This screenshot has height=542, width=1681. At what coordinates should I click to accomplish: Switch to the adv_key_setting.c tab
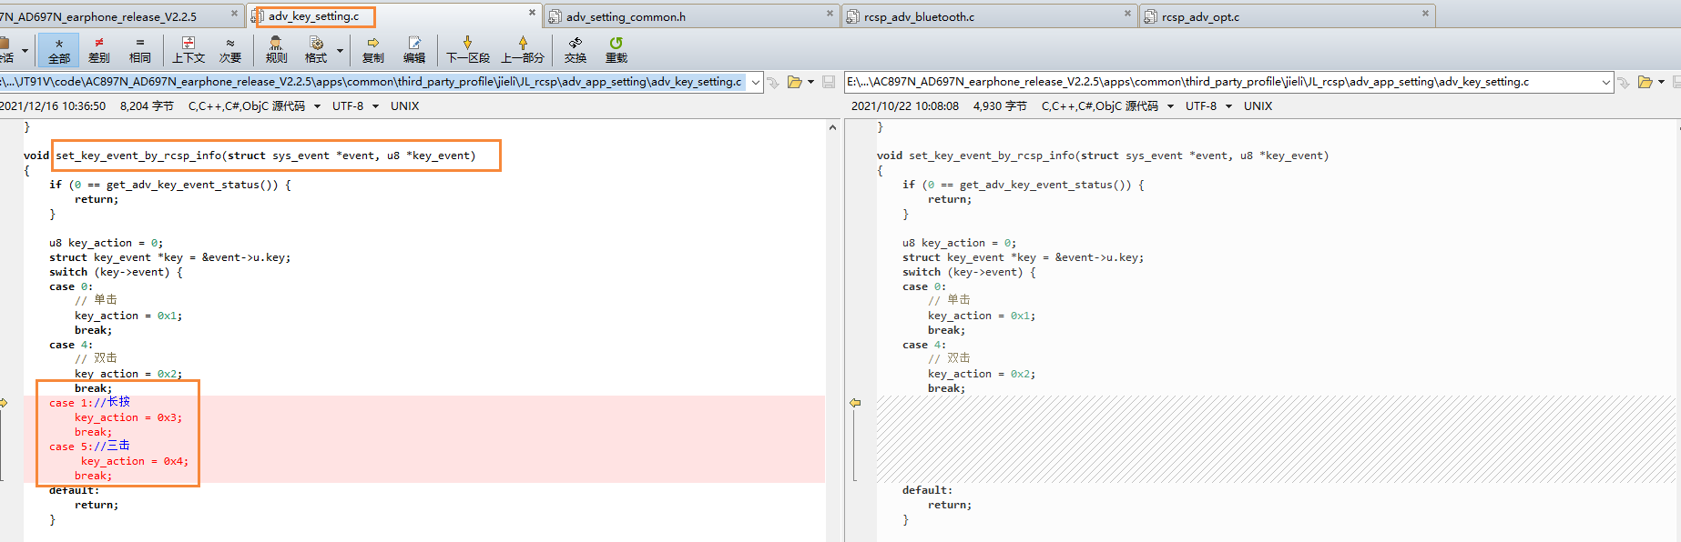tap(314, 16)
